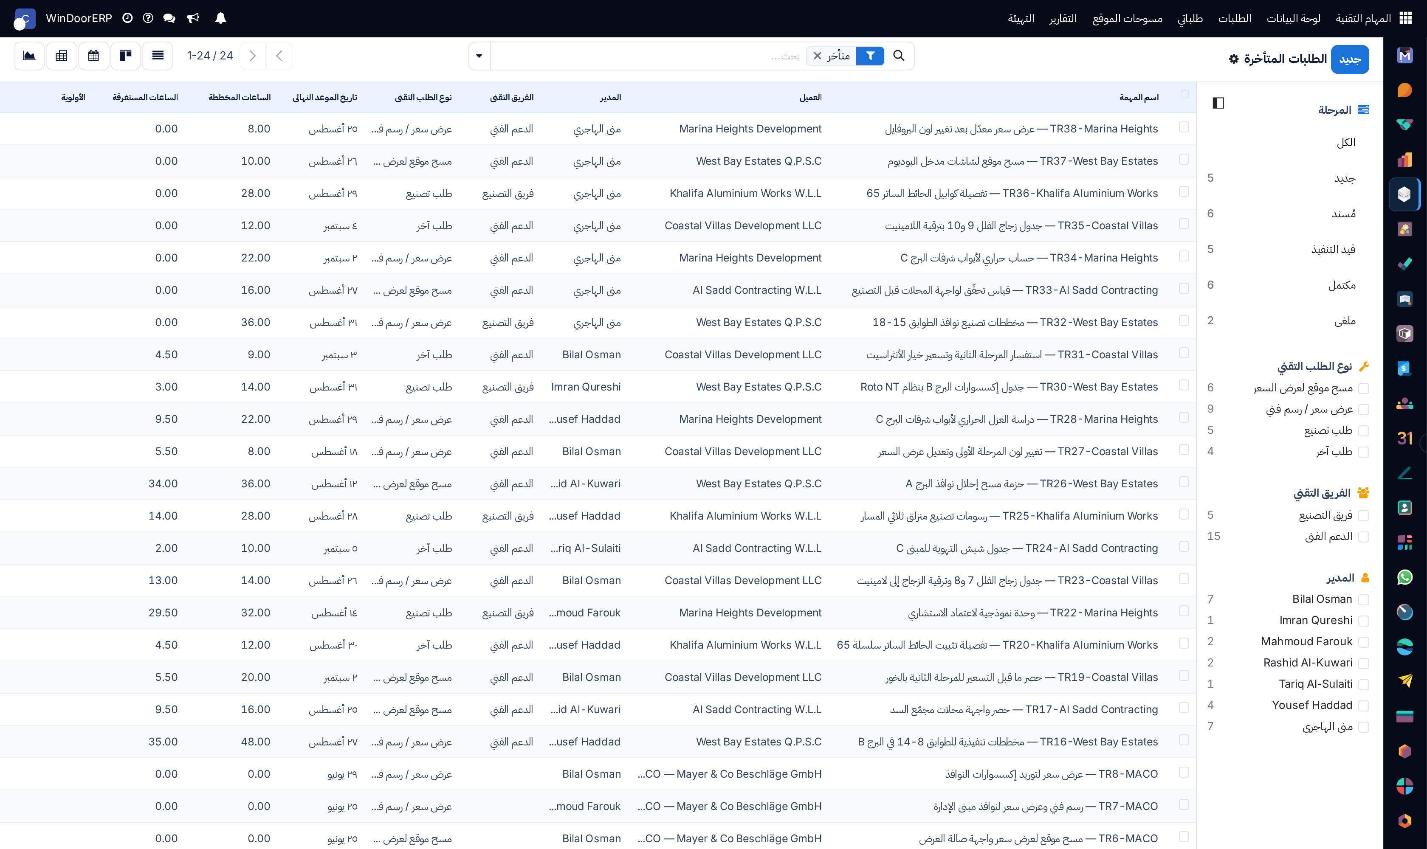Switch to pivot table view icon

(61, 56)
